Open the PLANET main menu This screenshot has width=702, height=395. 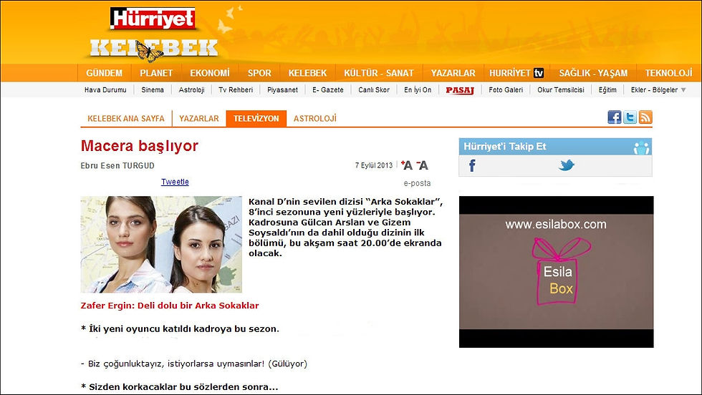156,73
